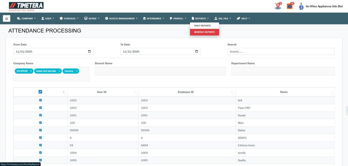348x166 pixels.
Task: Open calendar picker in To Date field
Action: coord(196,52)
